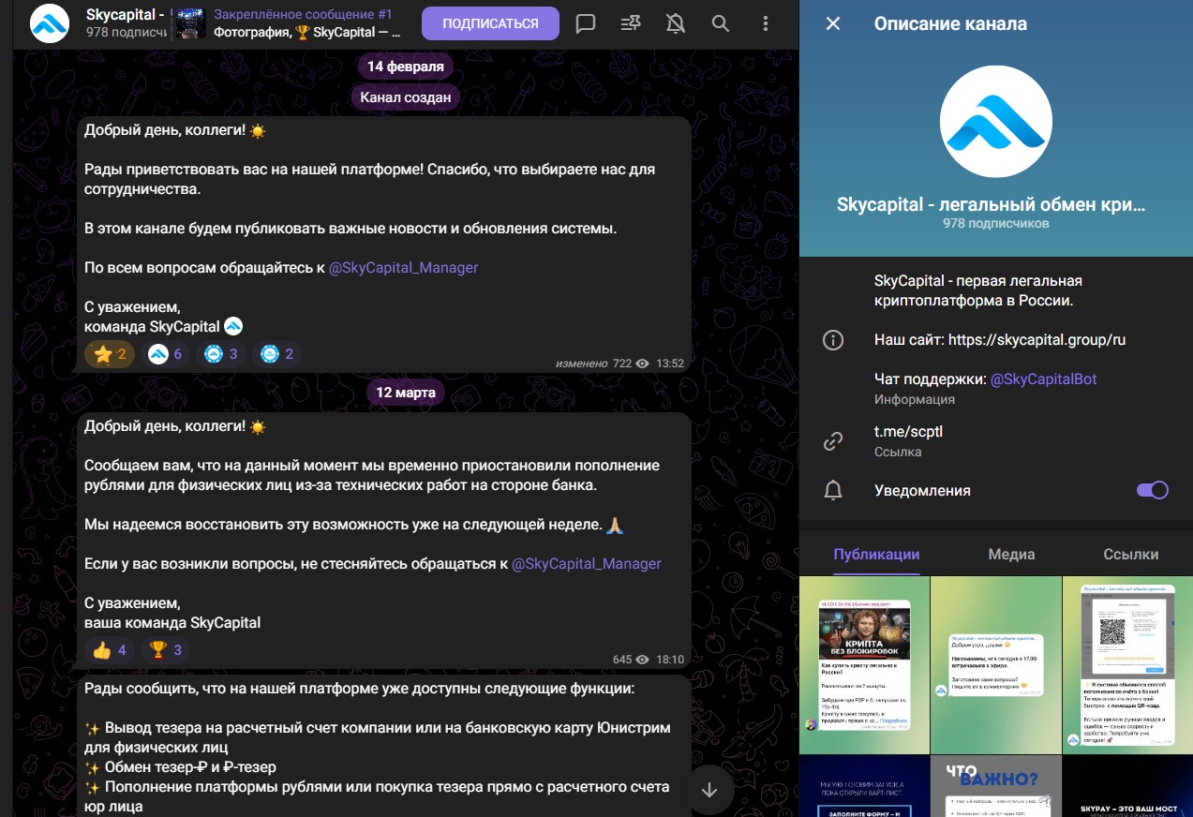Open the three-dot more options menu
1193x817 pixels.
pyautogui.click(x=765, y=23)
